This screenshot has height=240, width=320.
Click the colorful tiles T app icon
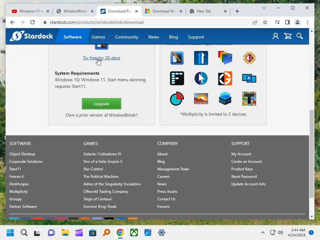[249, 99]
